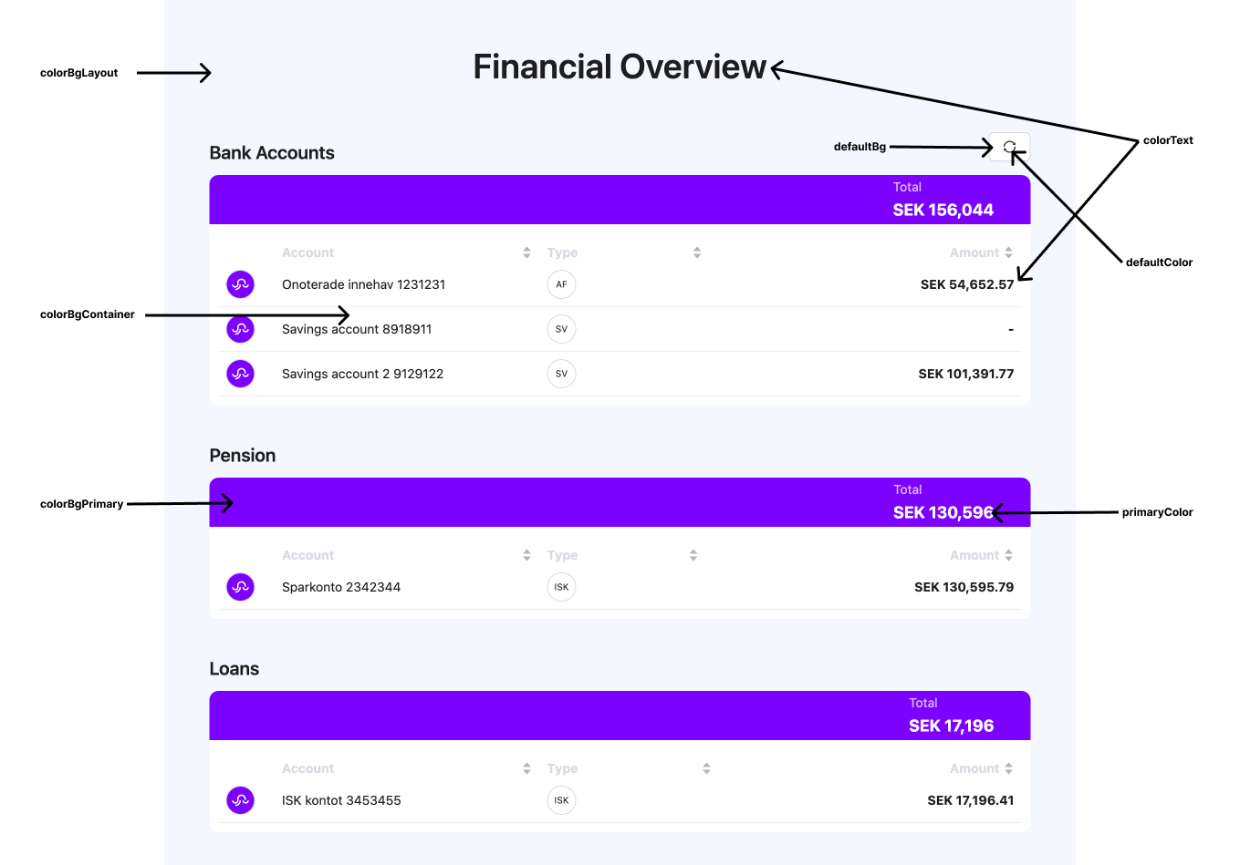The height and width of the screenshot is (865, 1240).
Task: Open the ISK kontot 3453455 account name
Action: pos(341,800)
